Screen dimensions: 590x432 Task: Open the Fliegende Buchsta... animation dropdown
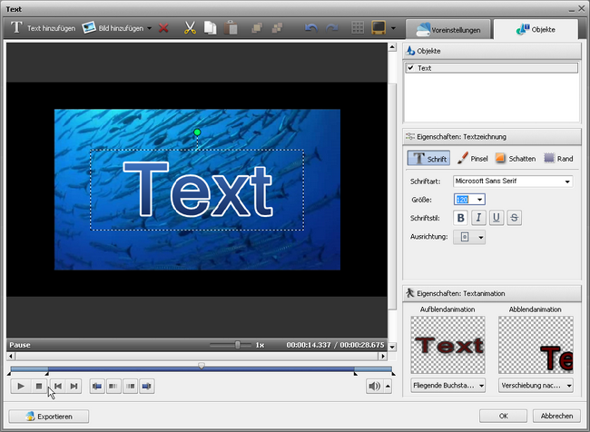coord(447,386)
